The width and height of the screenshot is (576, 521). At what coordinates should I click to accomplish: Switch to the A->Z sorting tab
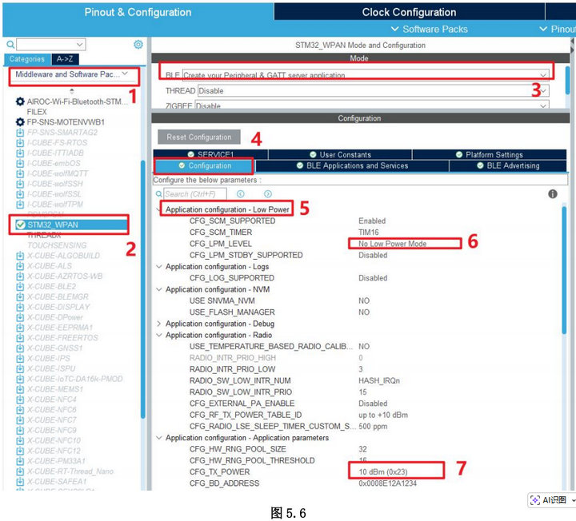[x=64, y=59]
